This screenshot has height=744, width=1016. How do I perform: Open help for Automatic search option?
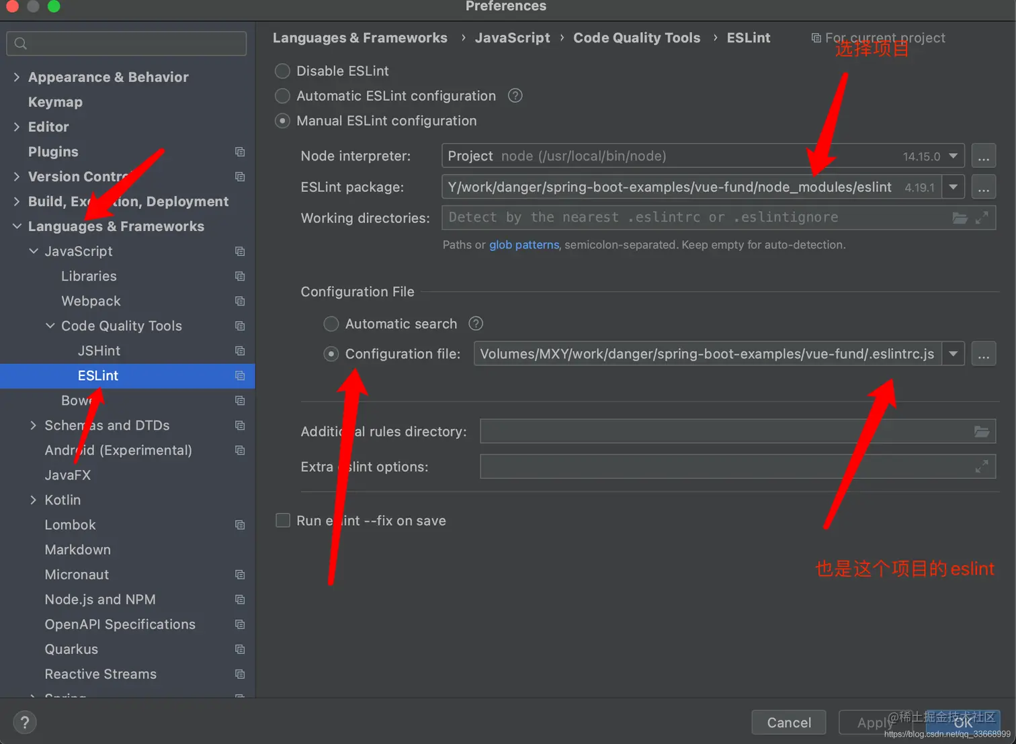pos(476,324)
